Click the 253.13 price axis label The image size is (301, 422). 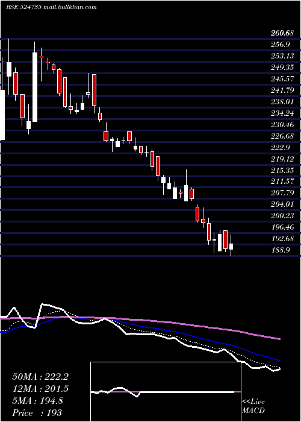tap(282, 56)
